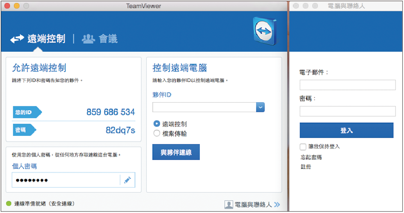Image resolution: width=404 pixels, height=213 pixels.
Task: Click the double chevron next to 電腦與聯絡人
Action: [x=277, y=205]
